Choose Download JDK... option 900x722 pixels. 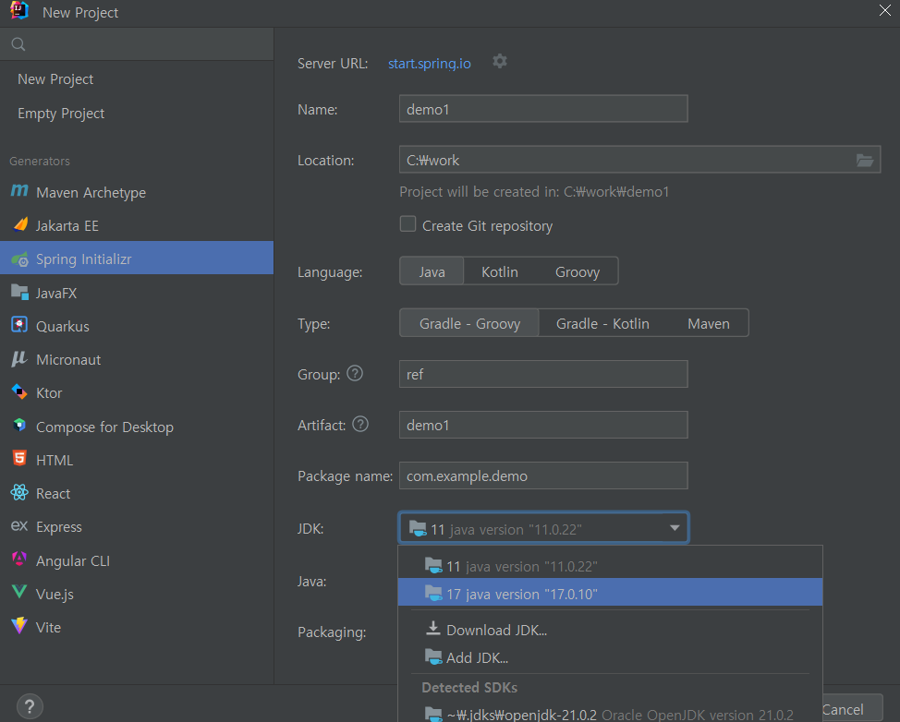pos(610,630)
